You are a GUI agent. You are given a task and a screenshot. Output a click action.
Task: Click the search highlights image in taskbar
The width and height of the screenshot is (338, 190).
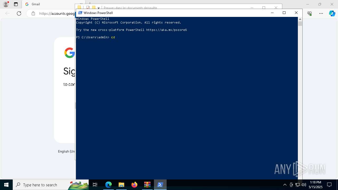tap(78, 185)
